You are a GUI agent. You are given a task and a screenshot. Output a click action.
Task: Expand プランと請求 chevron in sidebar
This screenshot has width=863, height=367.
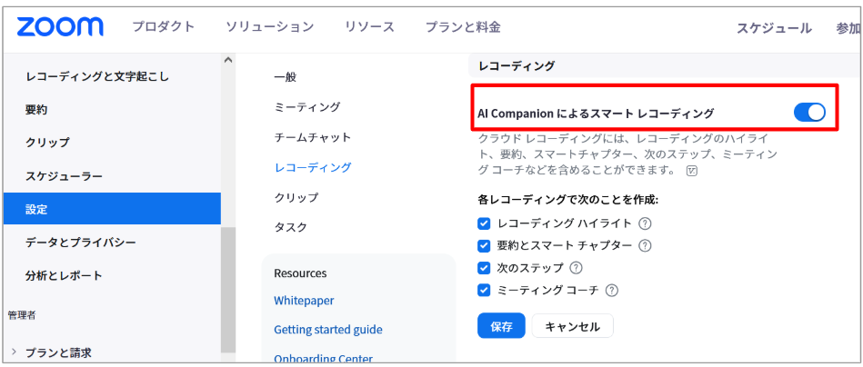pyautogui.click(x=14, y=352)
